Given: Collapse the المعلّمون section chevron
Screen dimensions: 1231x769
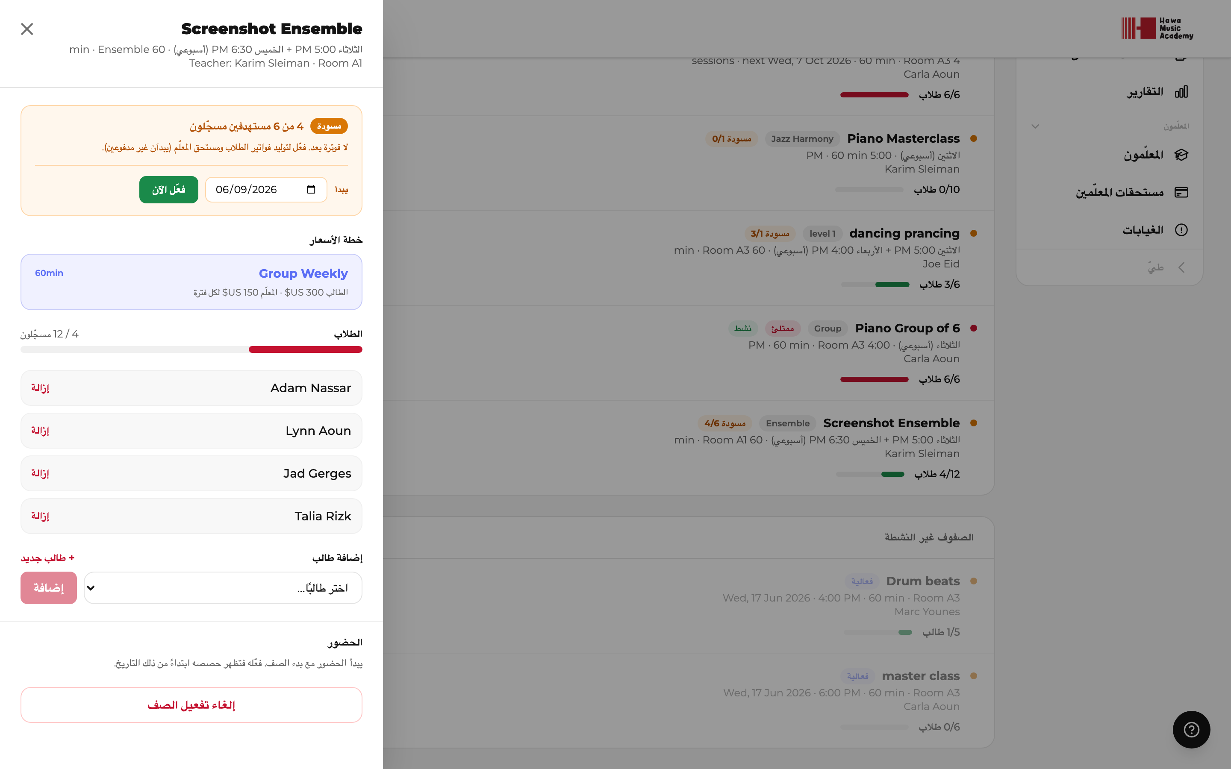Looking at the screenshot, I should (1035, 126).
